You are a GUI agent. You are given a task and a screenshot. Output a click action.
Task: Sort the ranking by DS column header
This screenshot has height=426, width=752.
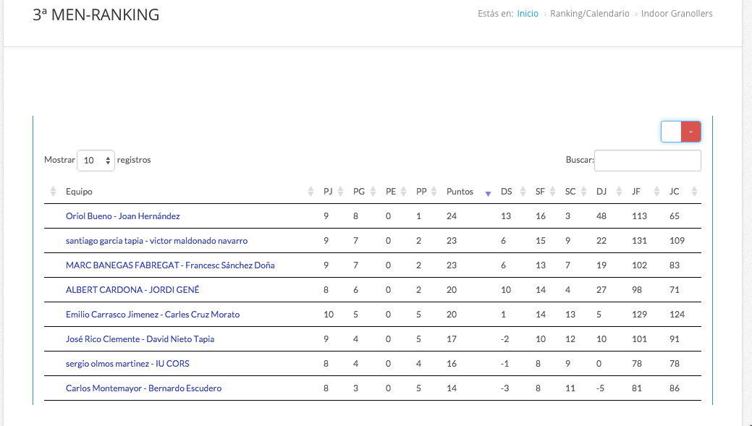coord(506,192)
